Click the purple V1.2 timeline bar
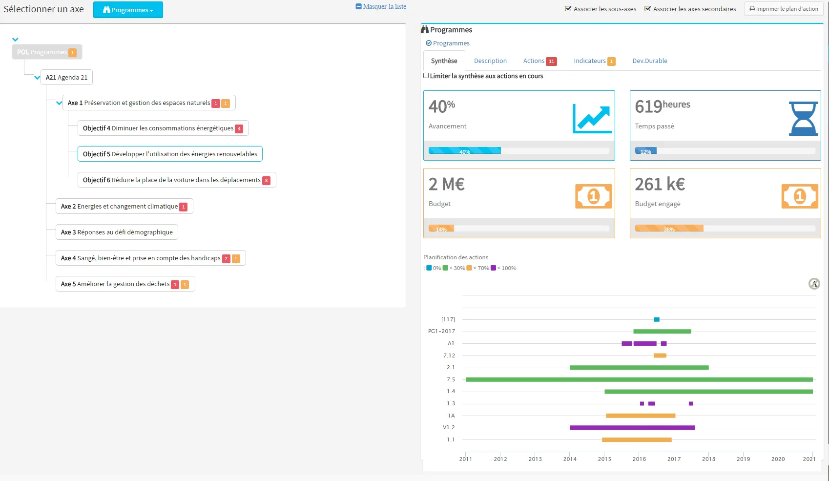Viewport: 829px width, 481px height. click(x=632, y=428)
